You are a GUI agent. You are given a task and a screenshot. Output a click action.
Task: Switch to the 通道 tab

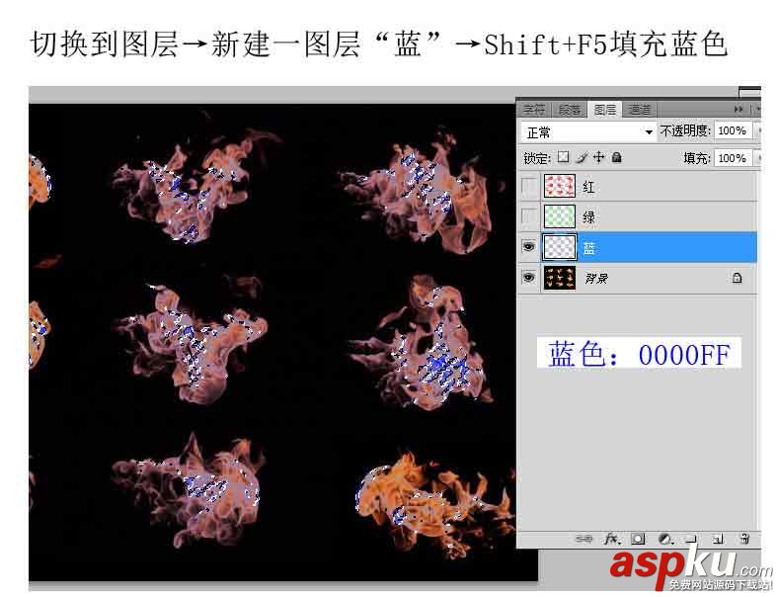click(x=639, y=110)
